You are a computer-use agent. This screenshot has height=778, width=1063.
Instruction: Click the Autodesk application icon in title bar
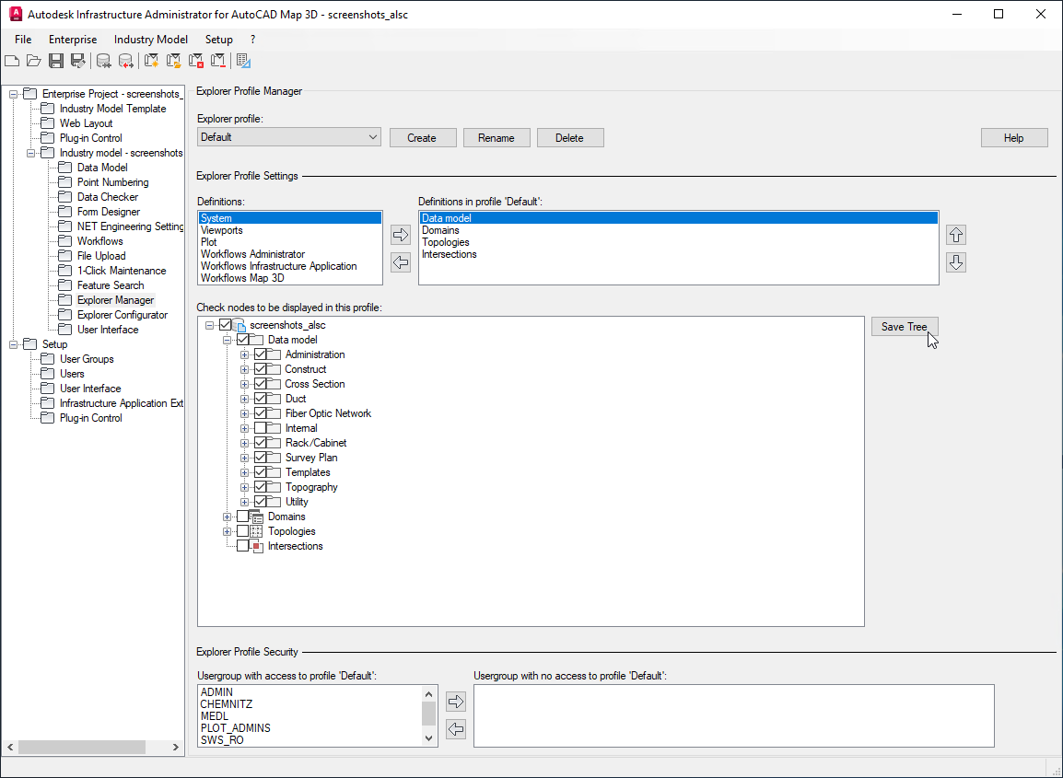click(x=15, y=14)
